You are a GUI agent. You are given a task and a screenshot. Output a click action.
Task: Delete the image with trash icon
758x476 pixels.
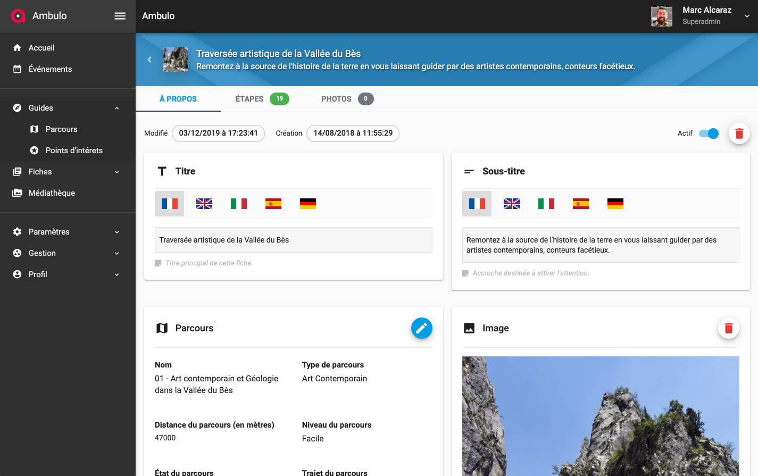(728, 328)
